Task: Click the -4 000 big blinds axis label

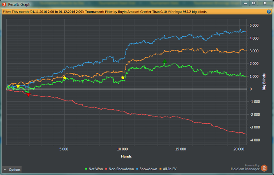Action: point(254,140)
